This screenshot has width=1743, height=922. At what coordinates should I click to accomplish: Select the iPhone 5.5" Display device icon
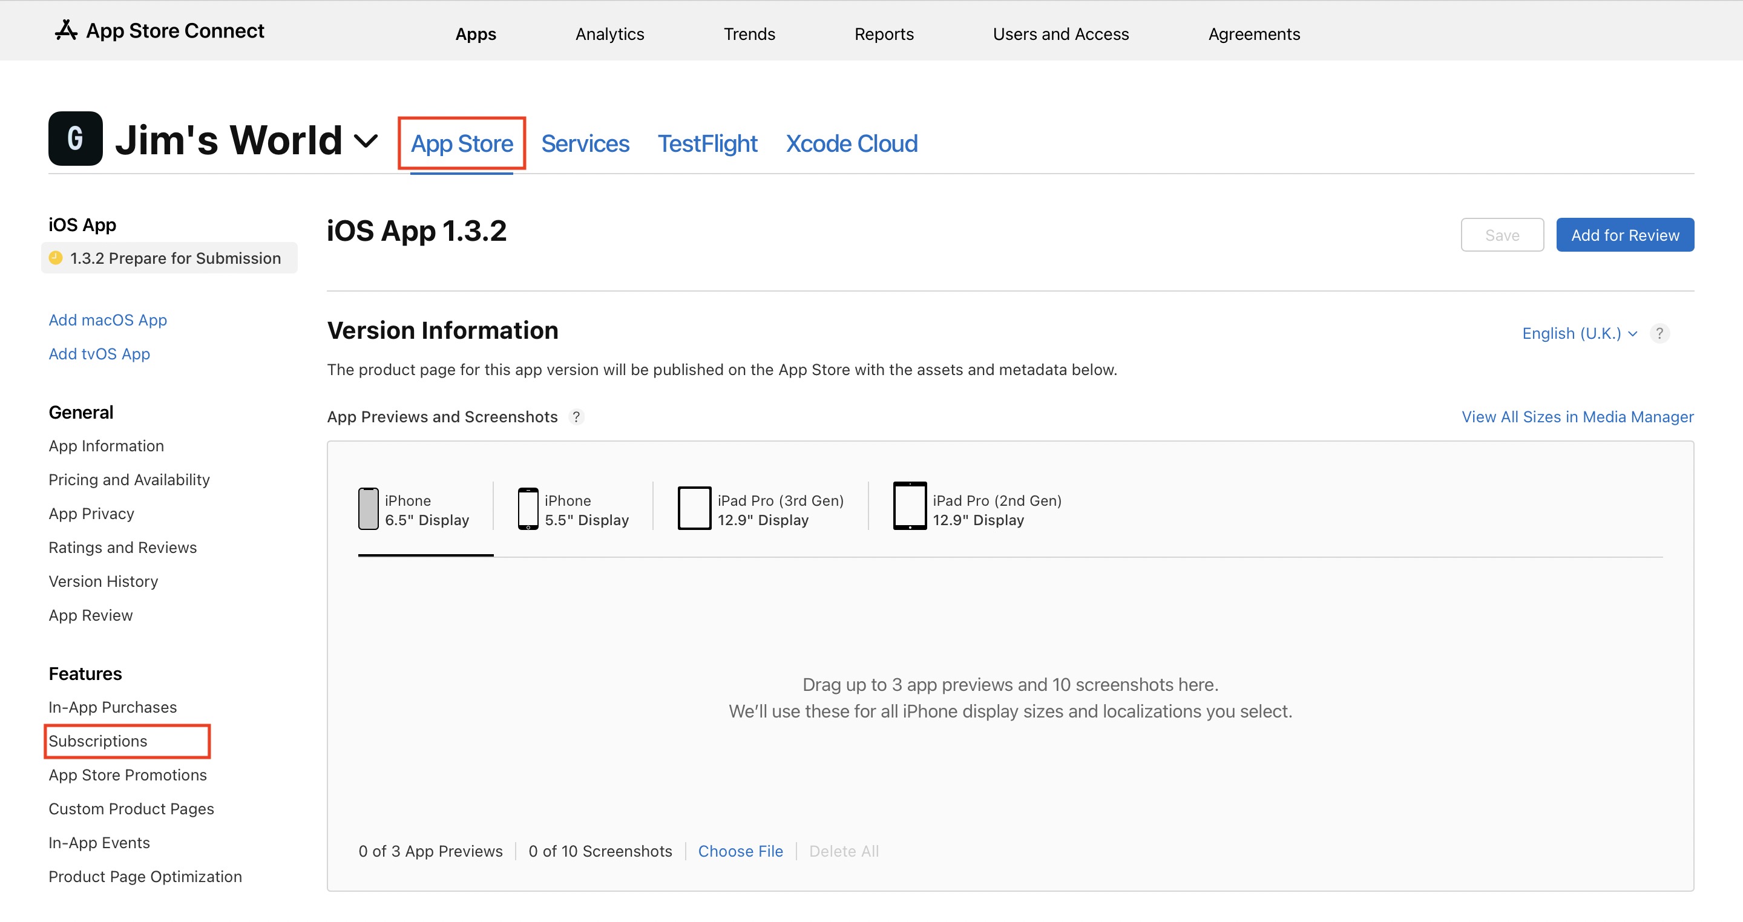click(528, 509)
